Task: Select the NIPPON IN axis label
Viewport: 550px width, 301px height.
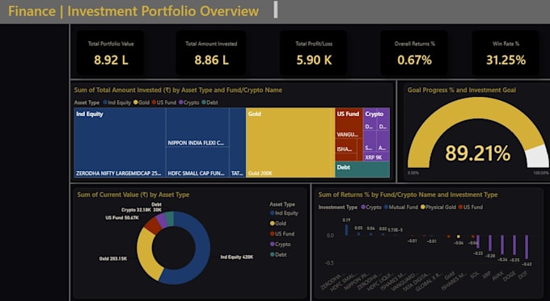Action: 357,281
